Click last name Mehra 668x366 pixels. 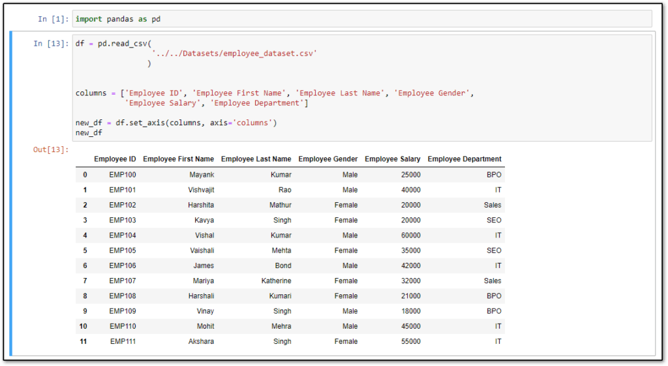[282, 326]
